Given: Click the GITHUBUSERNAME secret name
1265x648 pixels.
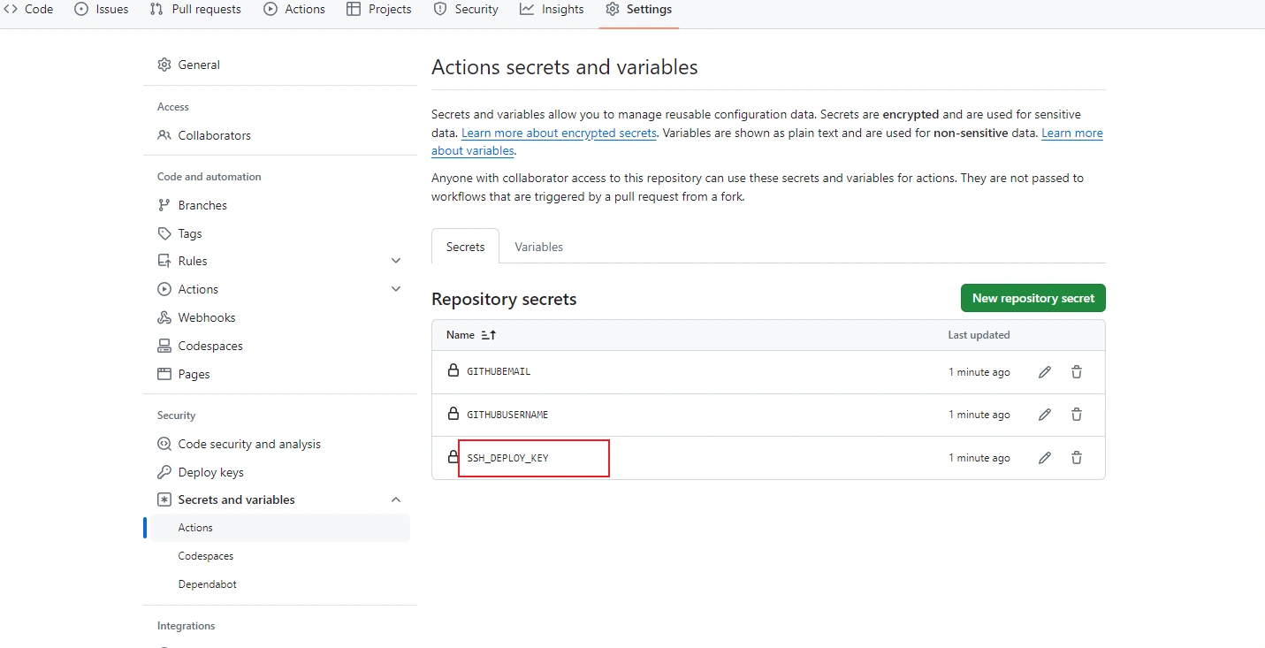Looking at the screenshot, I should (x=507, y=415).
